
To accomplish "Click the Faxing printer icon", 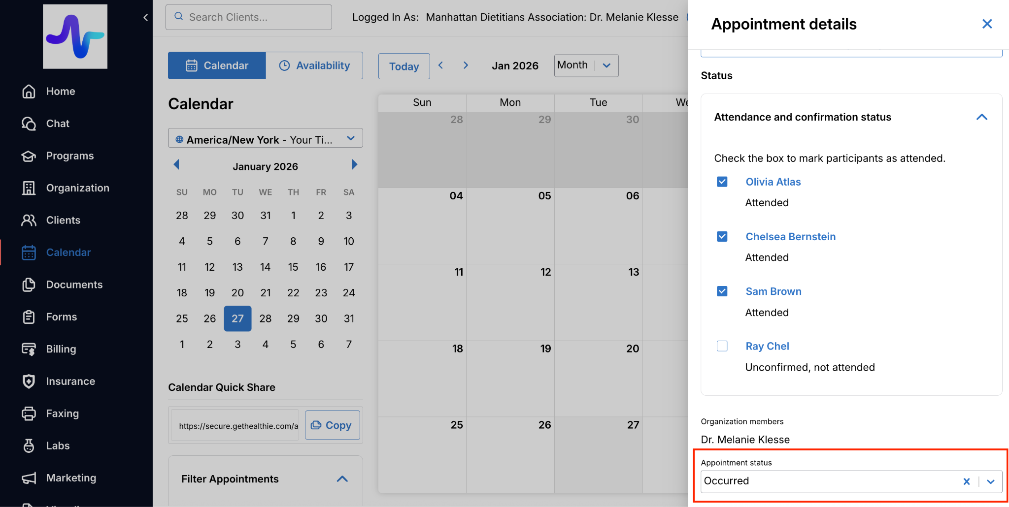I will point(29,413).
